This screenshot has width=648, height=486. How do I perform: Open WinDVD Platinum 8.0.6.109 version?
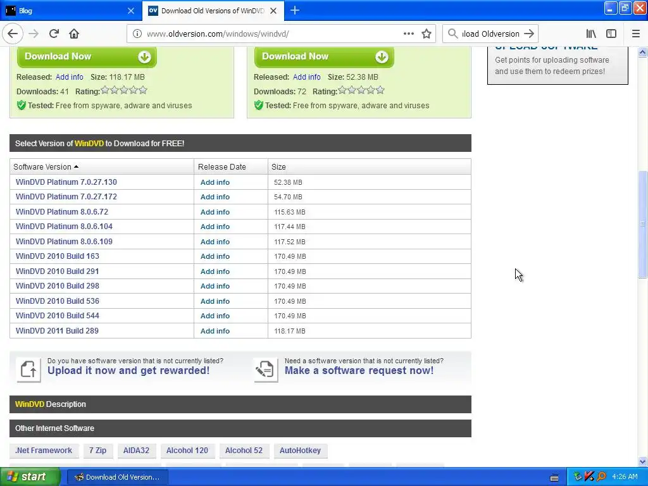pyautogui.click(x=64, y=241)
